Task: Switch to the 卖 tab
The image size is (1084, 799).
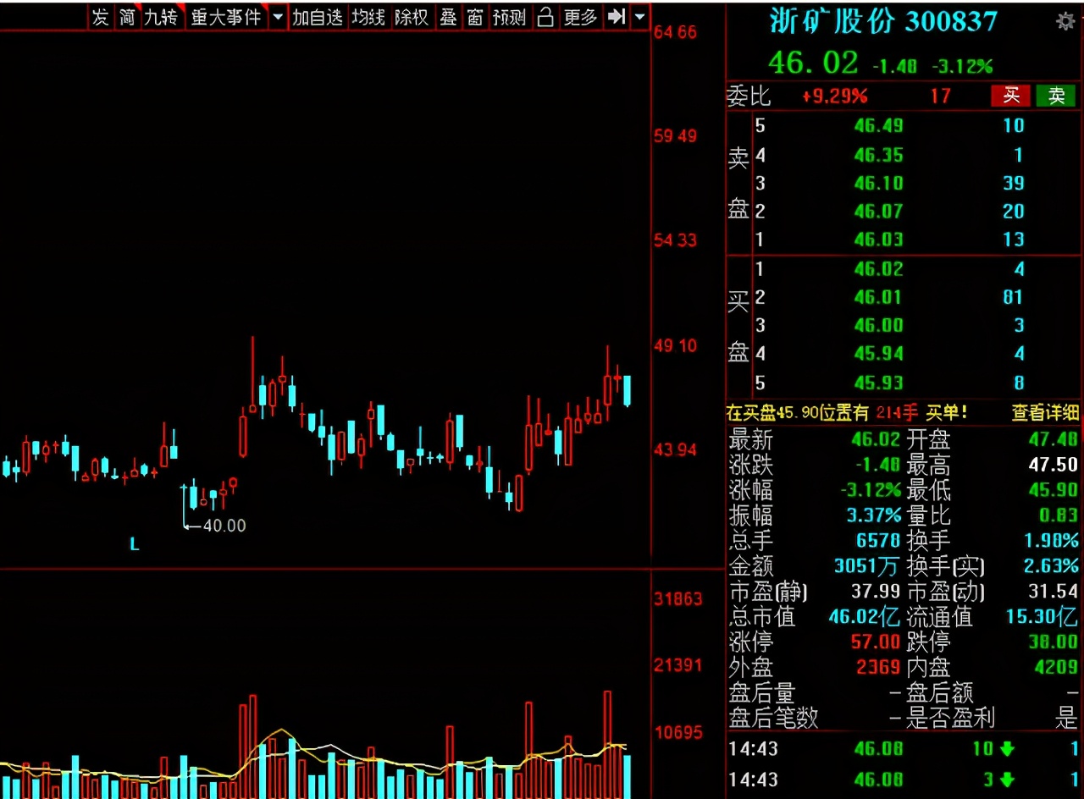Action: click(1056, 96)
